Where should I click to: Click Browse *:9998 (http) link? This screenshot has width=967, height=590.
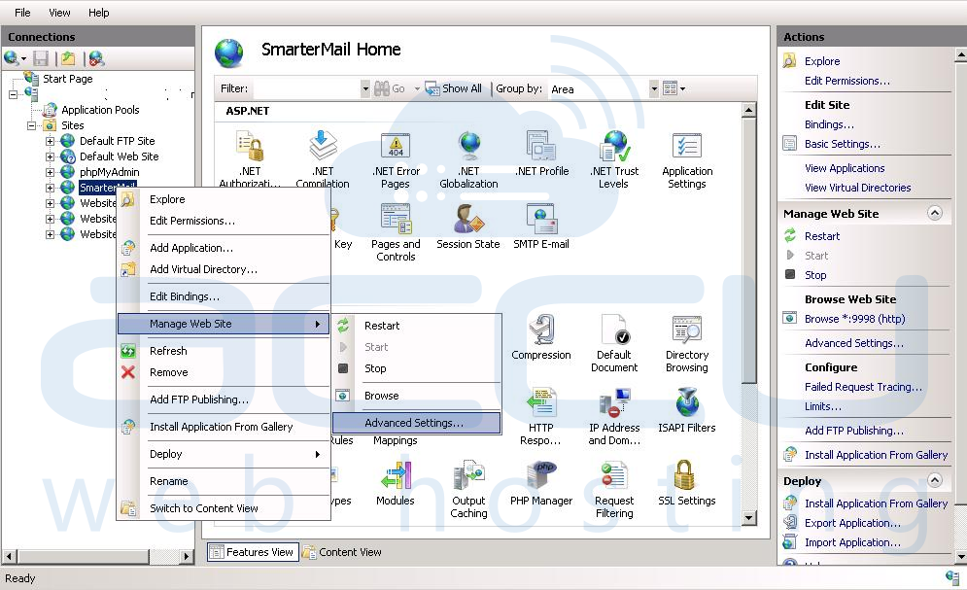pyautogui.click(x=855, y=319)
